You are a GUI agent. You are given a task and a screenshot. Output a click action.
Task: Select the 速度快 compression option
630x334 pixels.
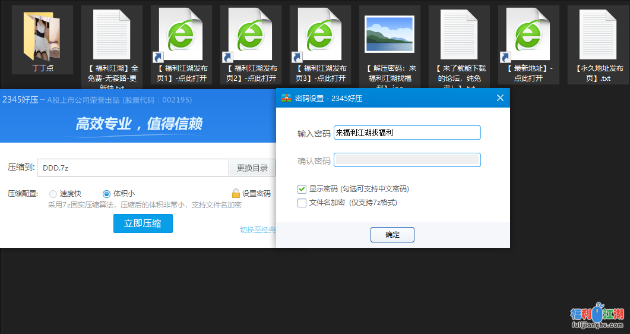53,194
